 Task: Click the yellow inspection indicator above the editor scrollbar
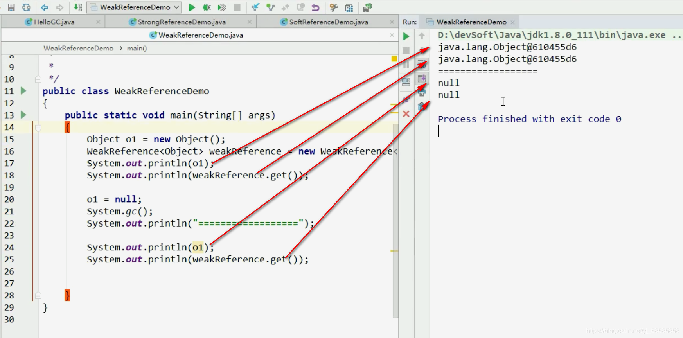click(394, 59)
